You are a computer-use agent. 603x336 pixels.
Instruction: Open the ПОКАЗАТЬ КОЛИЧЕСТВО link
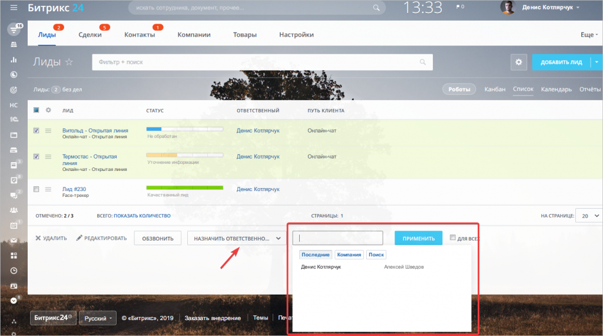click(142, 216)
